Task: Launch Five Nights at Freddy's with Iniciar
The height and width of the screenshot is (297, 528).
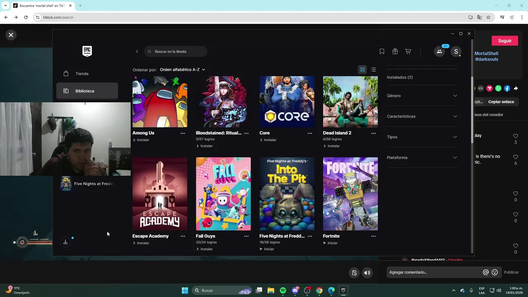Action: click(267, 249)
